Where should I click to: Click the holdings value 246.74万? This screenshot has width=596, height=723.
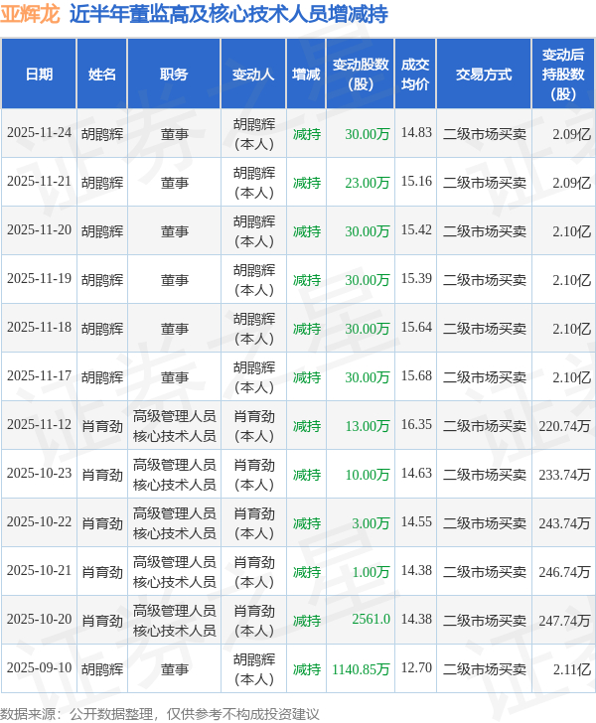[564, 572]
